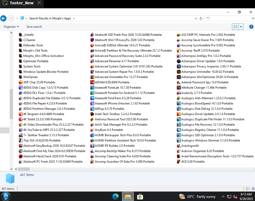Select the Advanced Renamer 4.17 icon

click(x=92, y=61)
